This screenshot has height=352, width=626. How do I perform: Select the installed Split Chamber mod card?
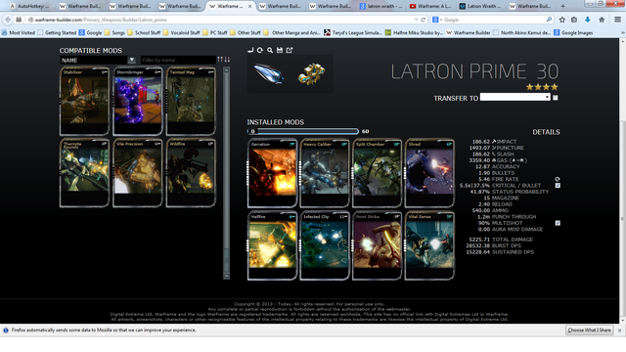point(377,173)
